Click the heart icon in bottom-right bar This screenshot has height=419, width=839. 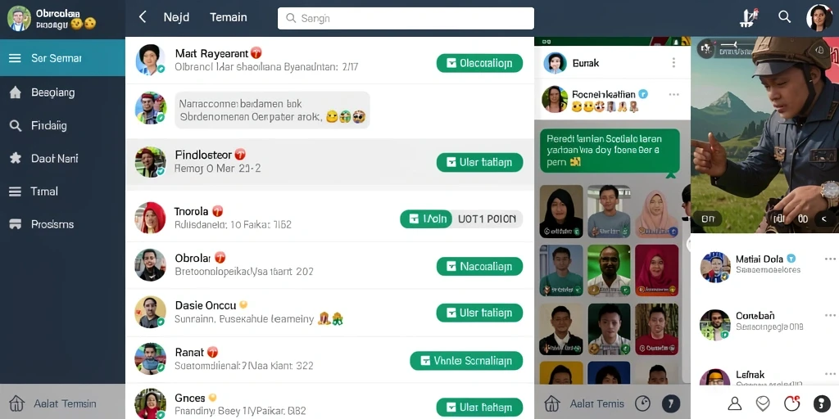coord(763,403)
